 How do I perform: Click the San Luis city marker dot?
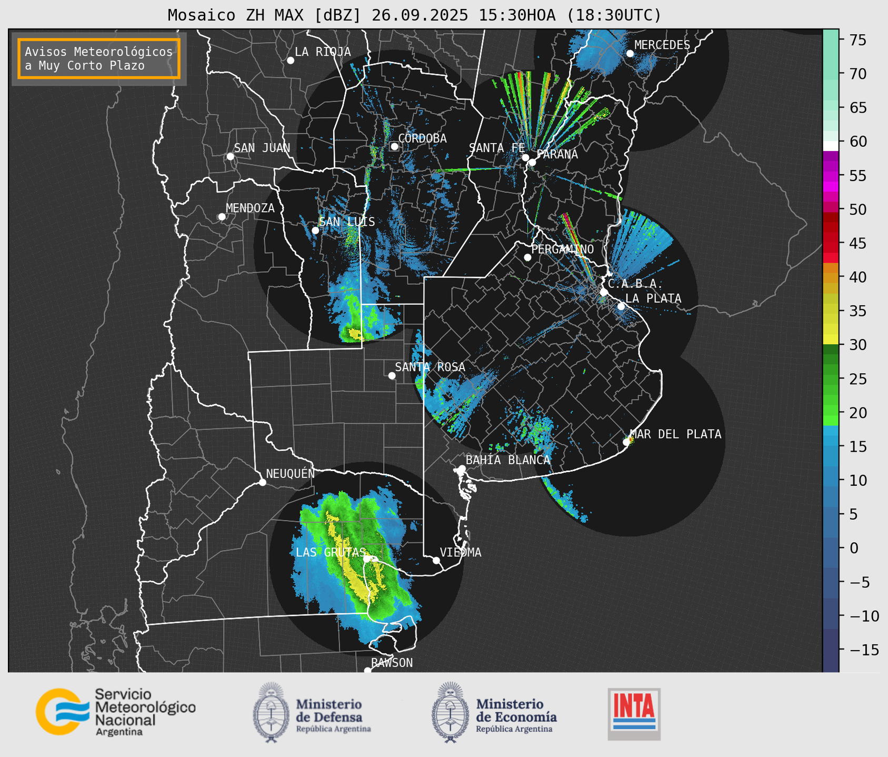click(x=315, y=231)
